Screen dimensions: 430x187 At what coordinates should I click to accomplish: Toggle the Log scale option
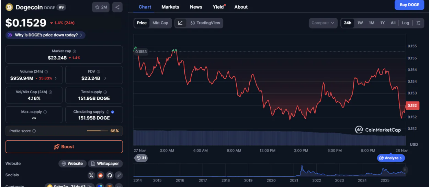(x=406, y=23)
